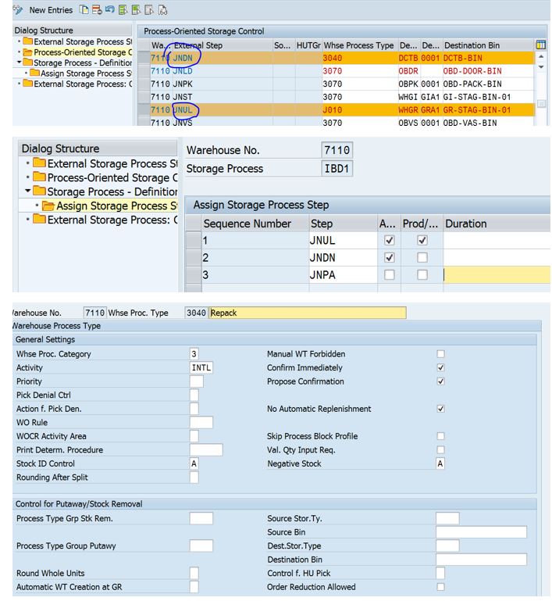Click the Copy As icon in toolbar
This screenshot has height=601, width=552.
point(84,10)
